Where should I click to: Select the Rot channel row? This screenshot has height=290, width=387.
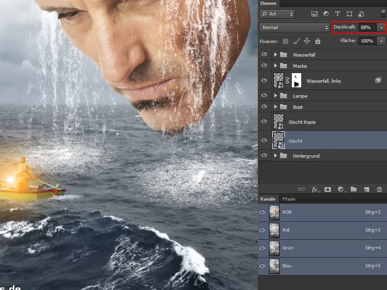pos(322,231)
